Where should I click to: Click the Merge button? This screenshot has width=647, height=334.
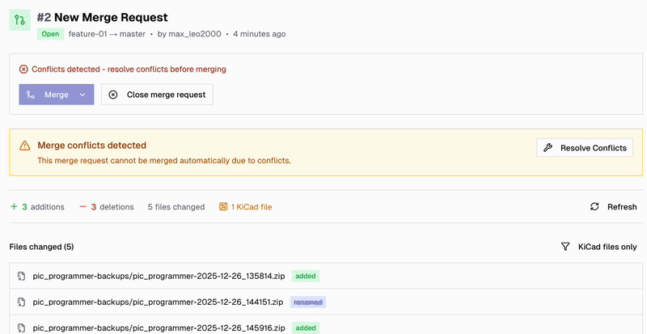click(57, 95)
